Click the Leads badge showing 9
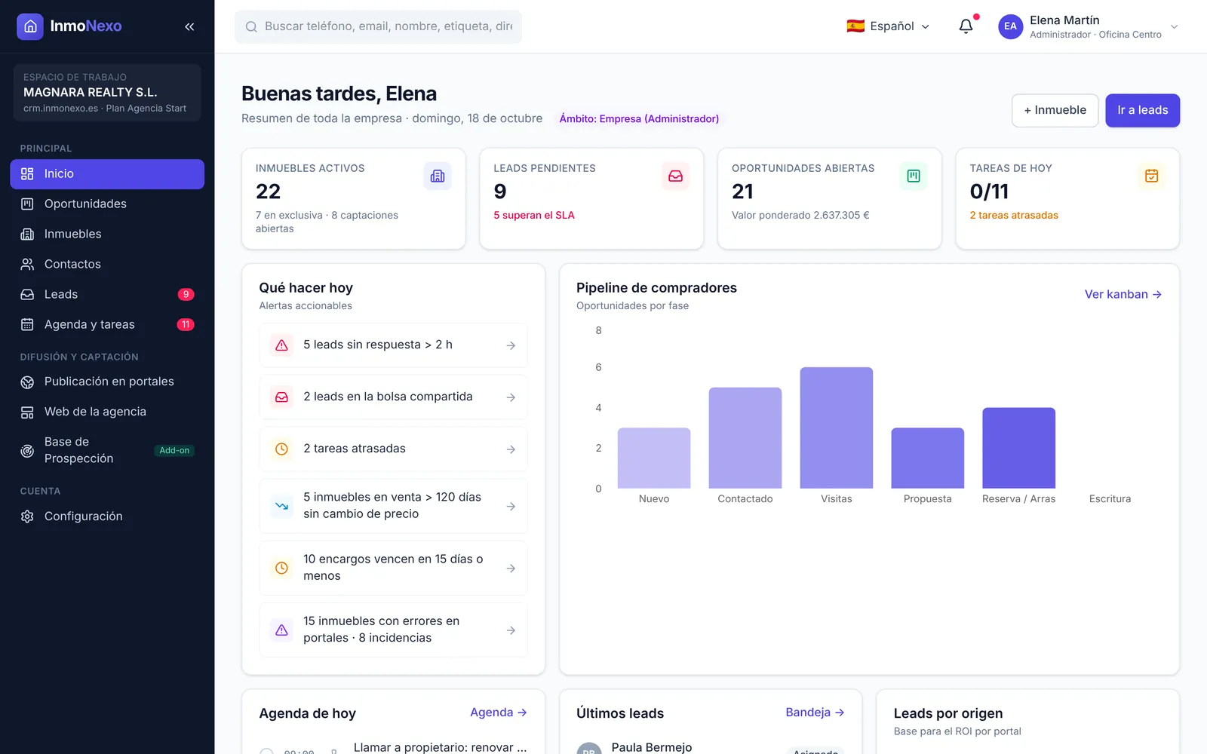 click(186, 295)
